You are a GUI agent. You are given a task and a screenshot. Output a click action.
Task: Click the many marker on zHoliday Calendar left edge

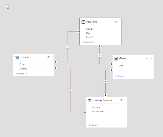[85, 112]
